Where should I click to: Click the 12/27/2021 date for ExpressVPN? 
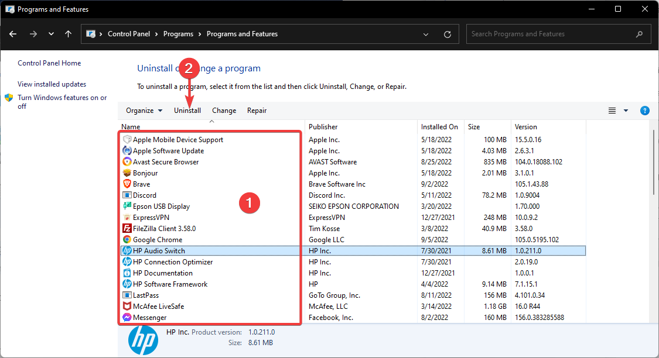point(438,218)
